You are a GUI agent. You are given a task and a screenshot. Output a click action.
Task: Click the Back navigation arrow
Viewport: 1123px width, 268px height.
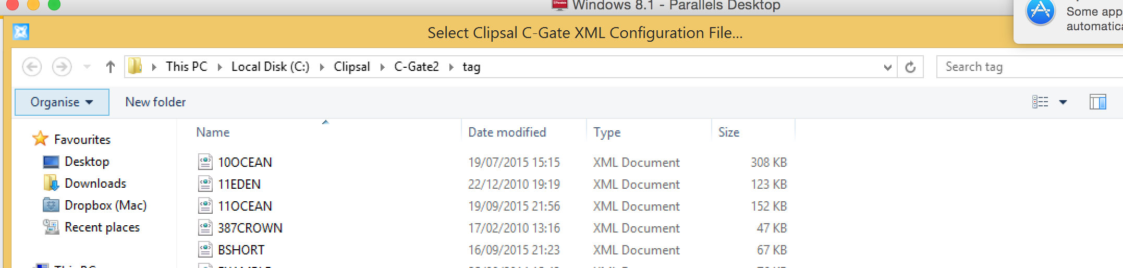(x=32, y=67)
